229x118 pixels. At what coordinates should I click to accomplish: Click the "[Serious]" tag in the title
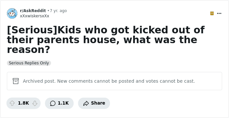[32, 30]
